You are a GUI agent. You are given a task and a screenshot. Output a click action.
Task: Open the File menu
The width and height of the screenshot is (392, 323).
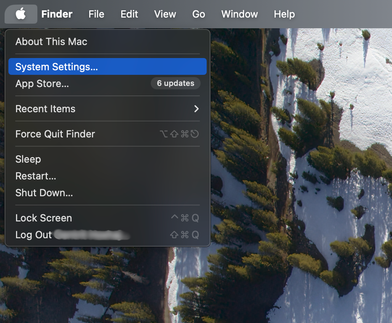(96, 14)
